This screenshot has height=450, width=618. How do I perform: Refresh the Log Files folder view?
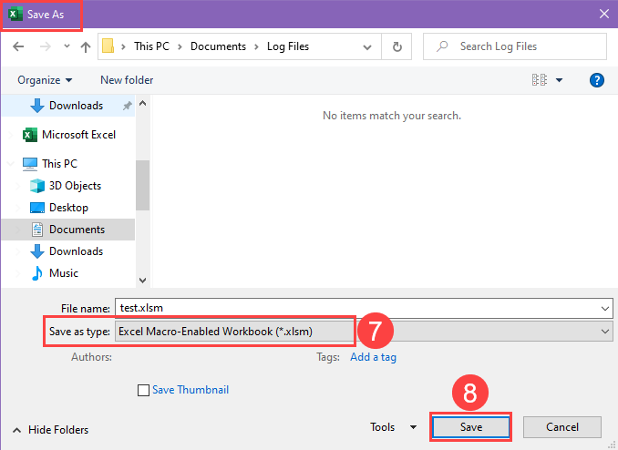tap(397, 46)
